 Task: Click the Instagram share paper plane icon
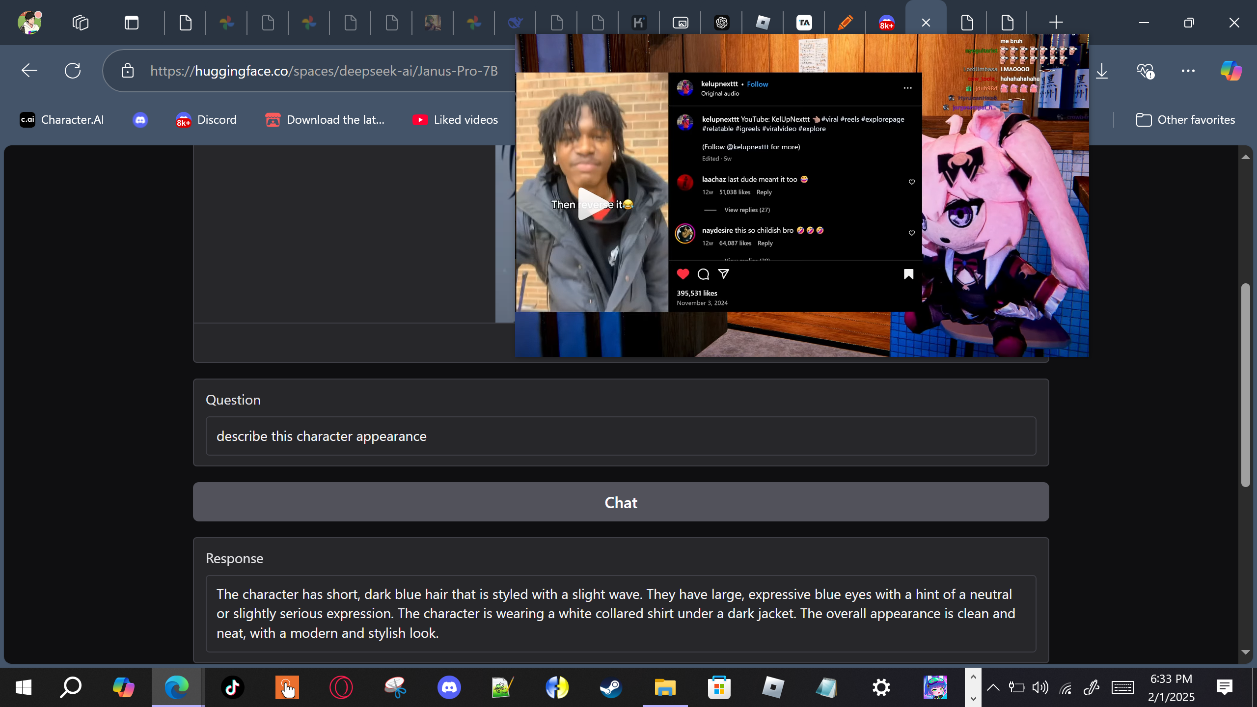click(x=723, y=274)
